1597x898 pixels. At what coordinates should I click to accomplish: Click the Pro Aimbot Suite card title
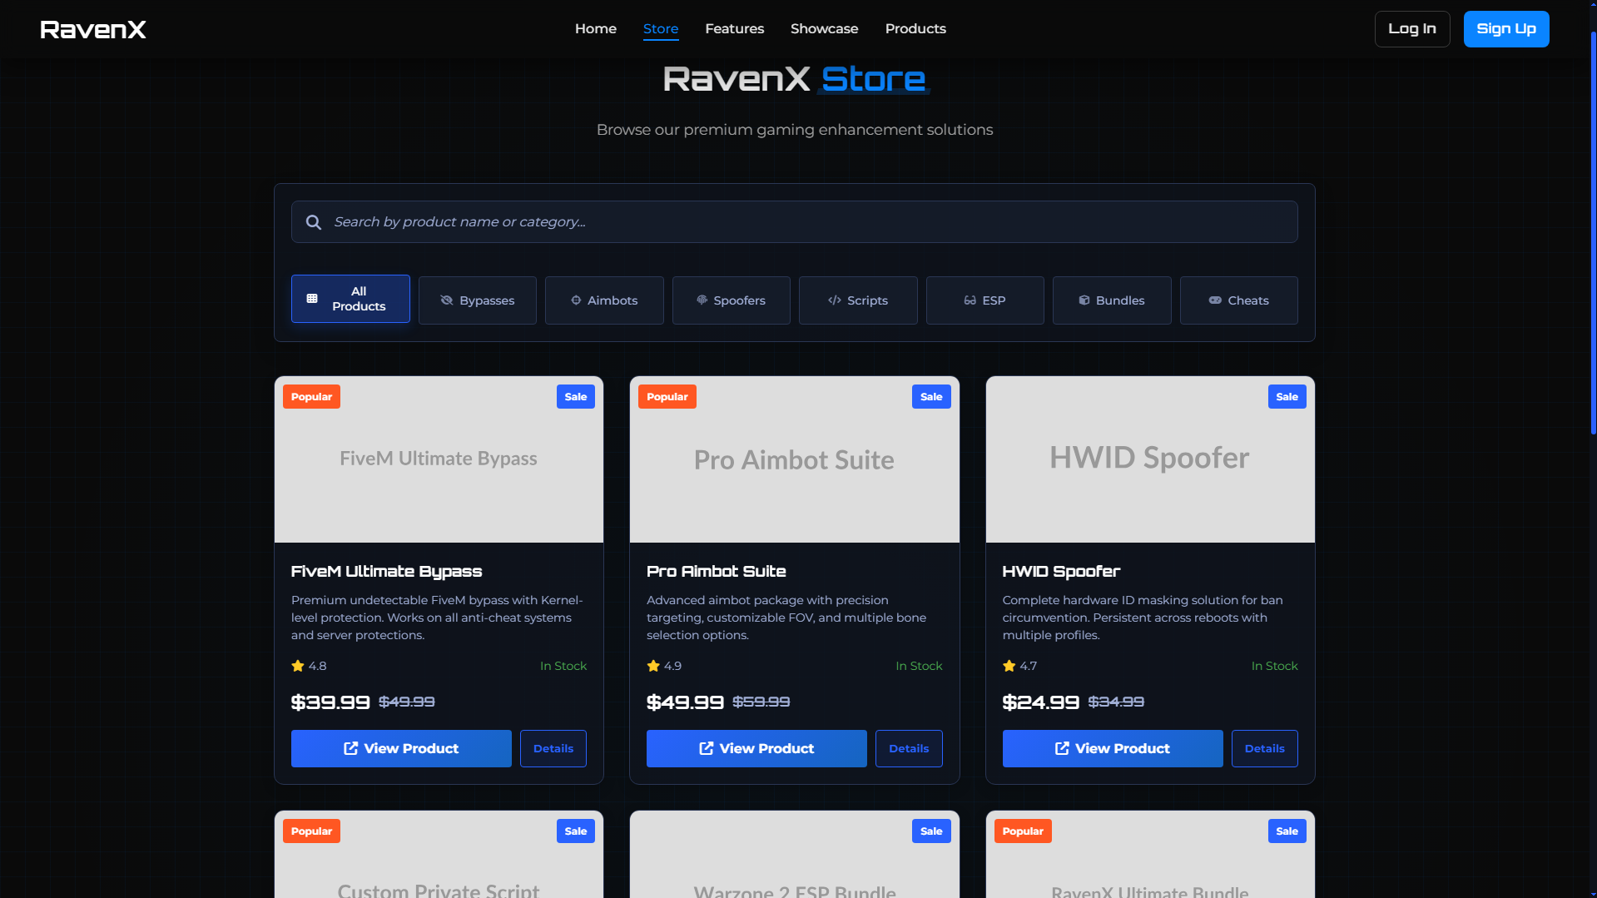[x=717, y=572]
